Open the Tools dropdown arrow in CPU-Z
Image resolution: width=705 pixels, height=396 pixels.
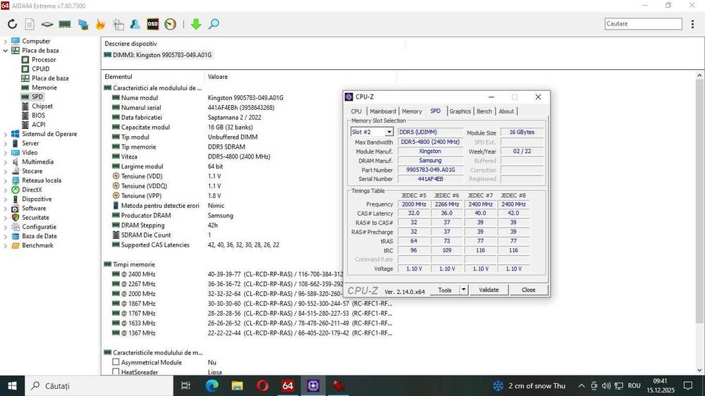(464, 290)
